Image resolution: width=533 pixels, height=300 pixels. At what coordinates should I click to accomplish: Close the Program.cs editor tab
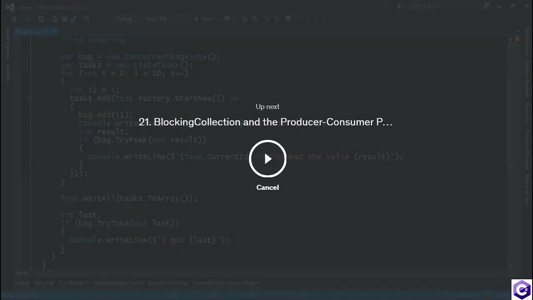54,32
